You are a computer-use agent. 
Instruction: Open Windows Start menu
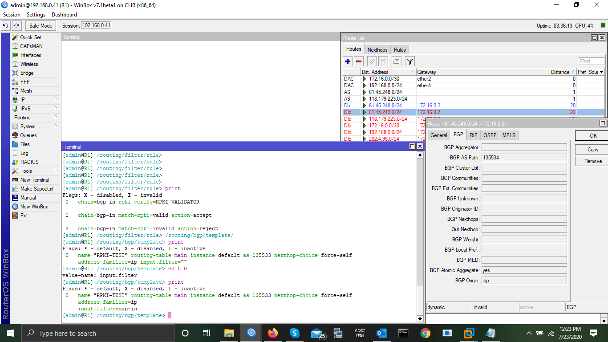pyautogui.click(x=11, y=333)
